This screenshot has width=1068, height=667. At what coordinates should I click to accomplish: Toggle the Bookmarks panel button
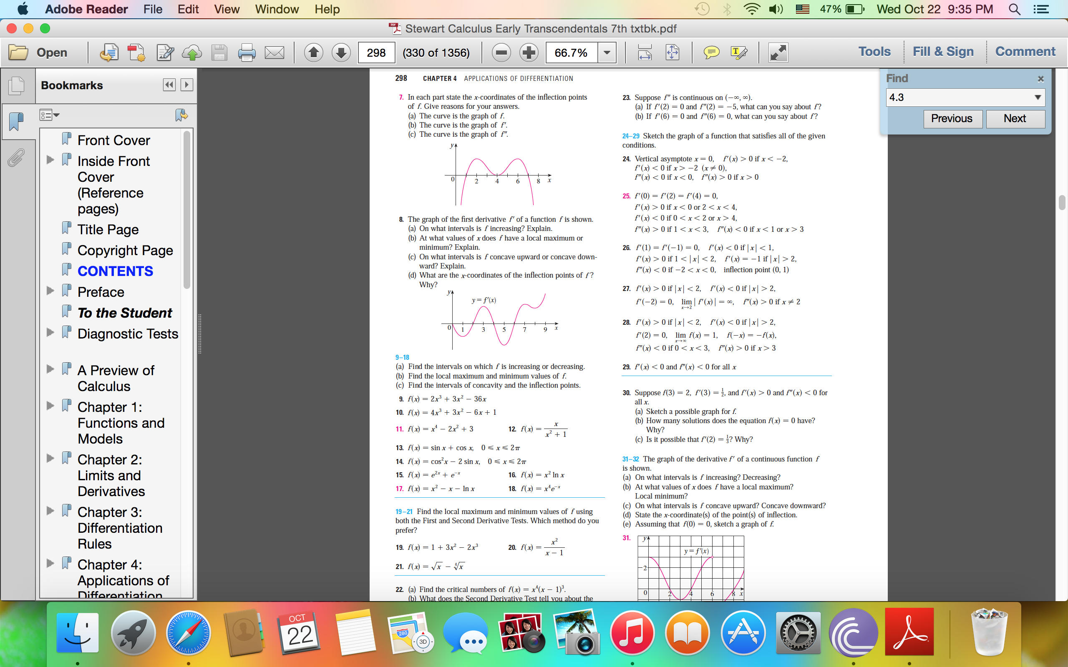[x=17, y=121]
